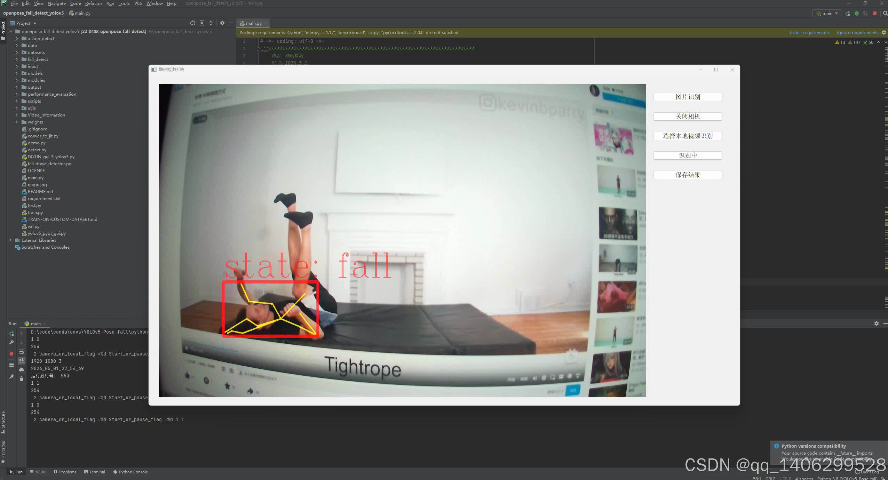Open Project panel settings gear
This screenshot has width=888, height=480.
click(x=222, y=23)
